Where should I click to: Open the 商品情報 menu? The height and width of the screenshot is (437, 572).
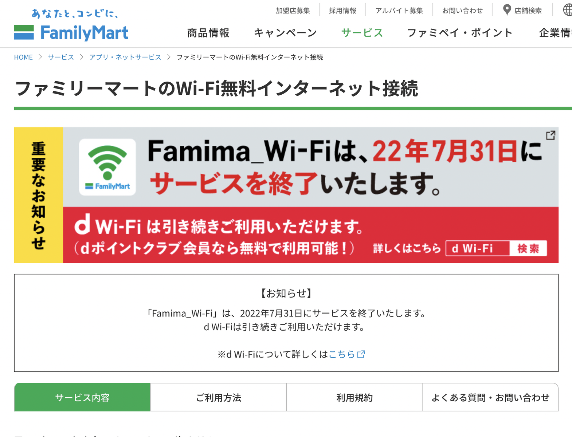pyautogui.click(x=208, y=33)
